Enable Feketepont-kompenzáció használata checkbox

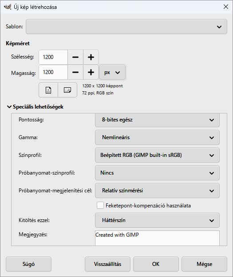point(100,206)
